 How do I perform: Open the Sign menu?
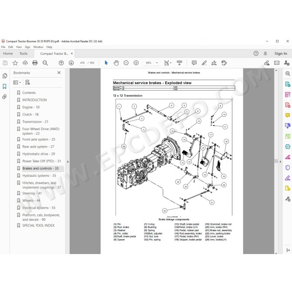[x=28, y=47]
